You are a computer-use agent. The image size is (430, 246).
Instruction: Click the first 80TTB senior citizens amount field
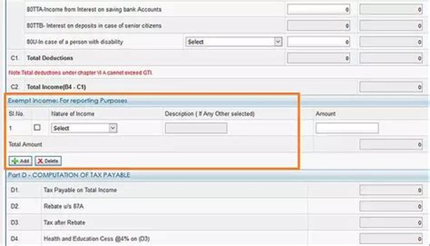coord(318,26)
